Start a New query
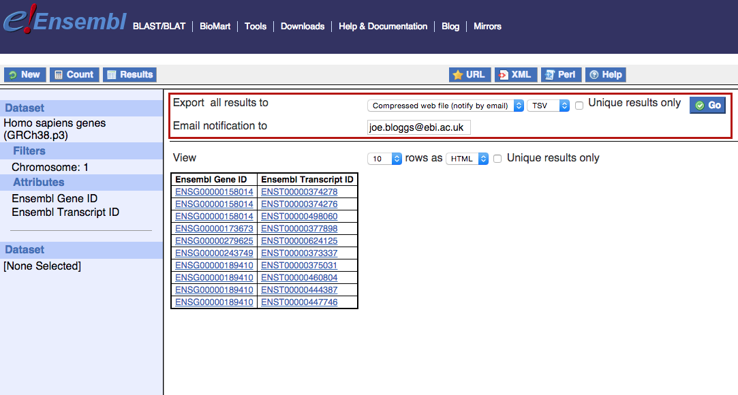Viewport: 738px width, 395px height. pos(24,75)
